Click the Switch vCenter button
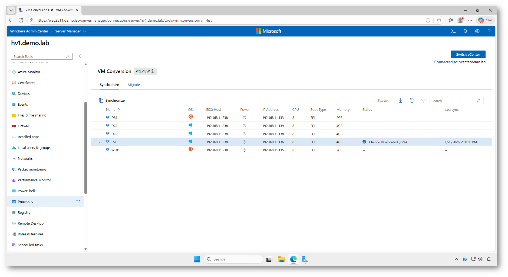The image size is (508, 277). [468, 54]
